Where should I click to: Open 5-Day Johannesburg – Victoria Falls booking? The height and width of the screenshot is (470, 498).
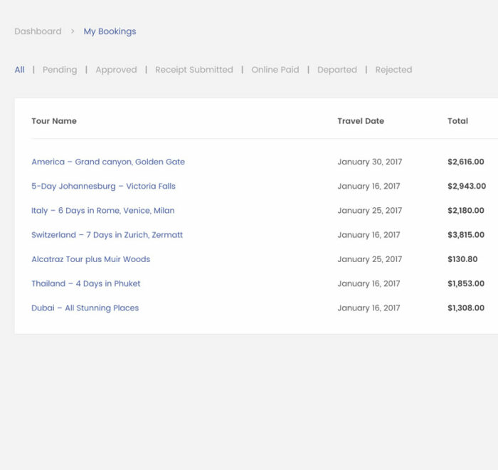point(103,186)
